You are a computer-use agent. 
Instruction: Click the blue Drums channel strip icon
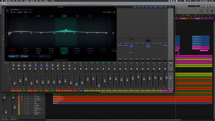tap(81, 66)
